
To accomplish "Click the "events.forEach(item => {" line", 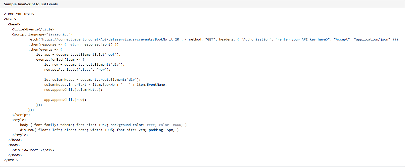I will 60,60.
